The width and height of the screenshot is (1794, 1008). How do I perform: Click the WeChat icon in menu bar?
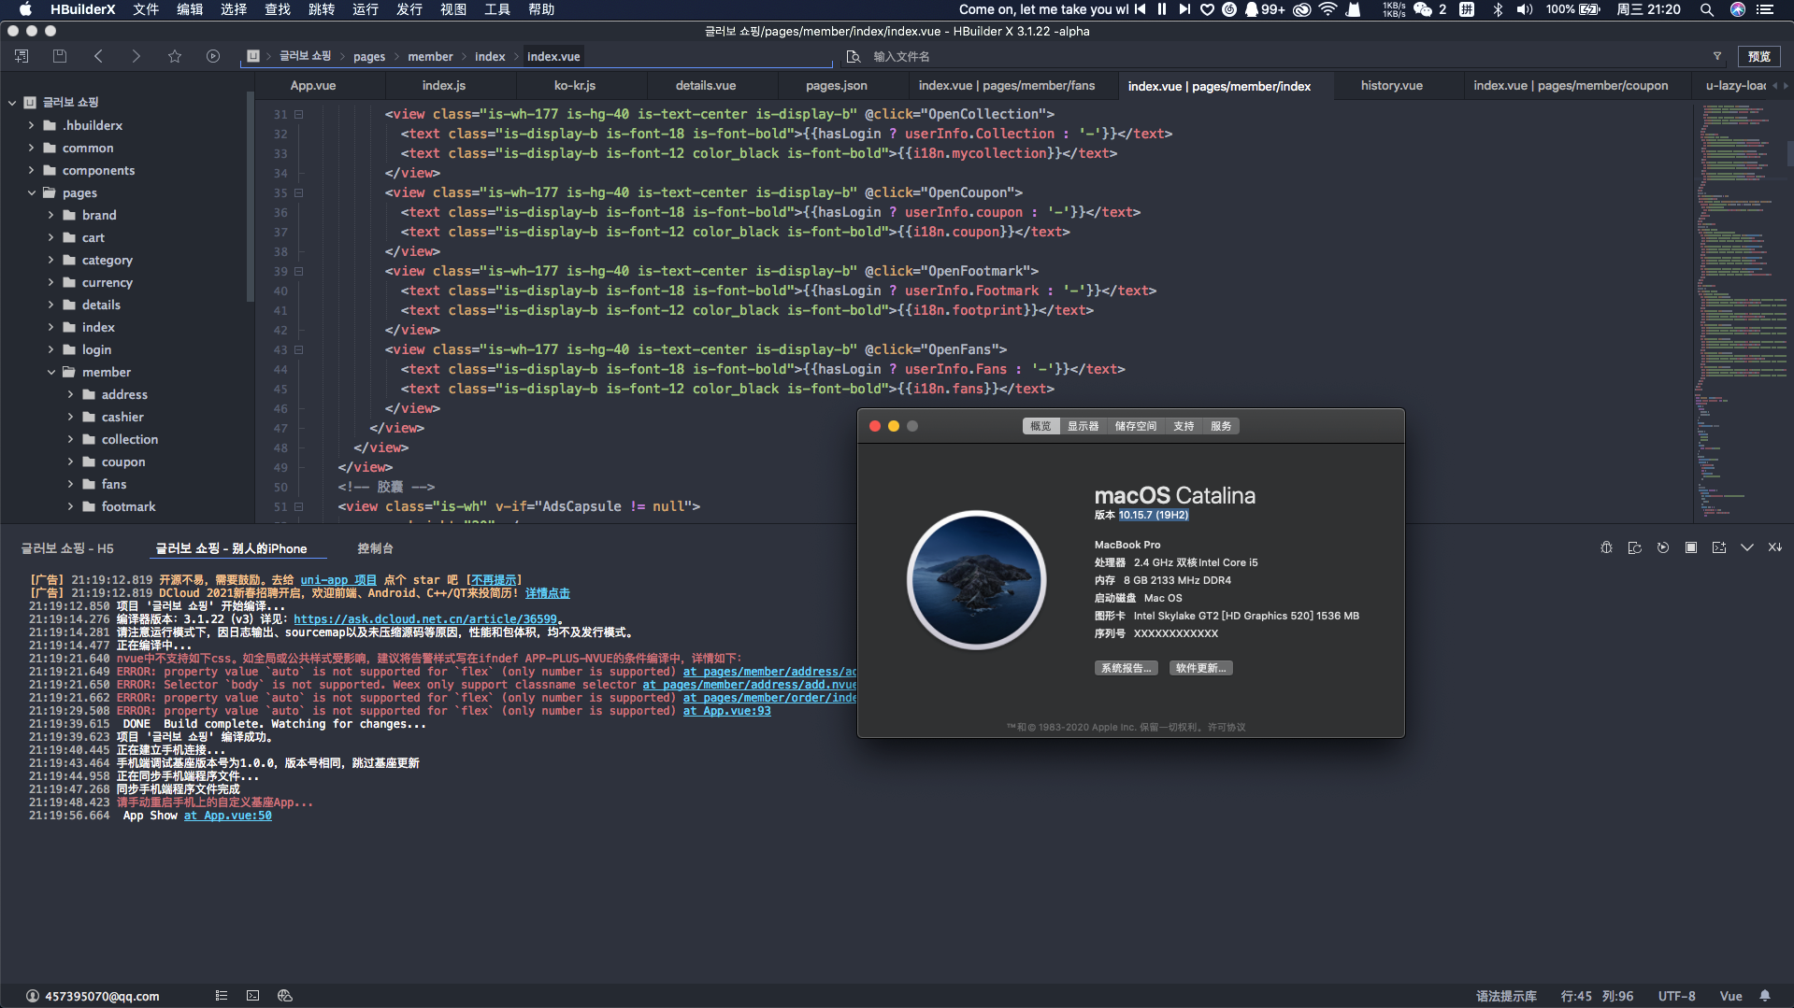1423,9
